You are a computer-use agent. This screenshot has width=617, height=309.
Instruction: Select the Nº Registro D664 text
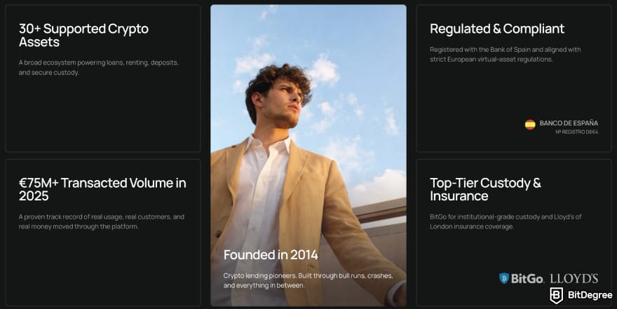(576, 132)
